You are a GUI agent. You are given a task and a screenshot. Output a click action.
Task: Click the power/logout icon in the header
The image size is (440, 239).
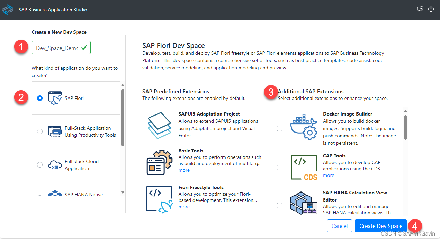(x=431, y=9)
